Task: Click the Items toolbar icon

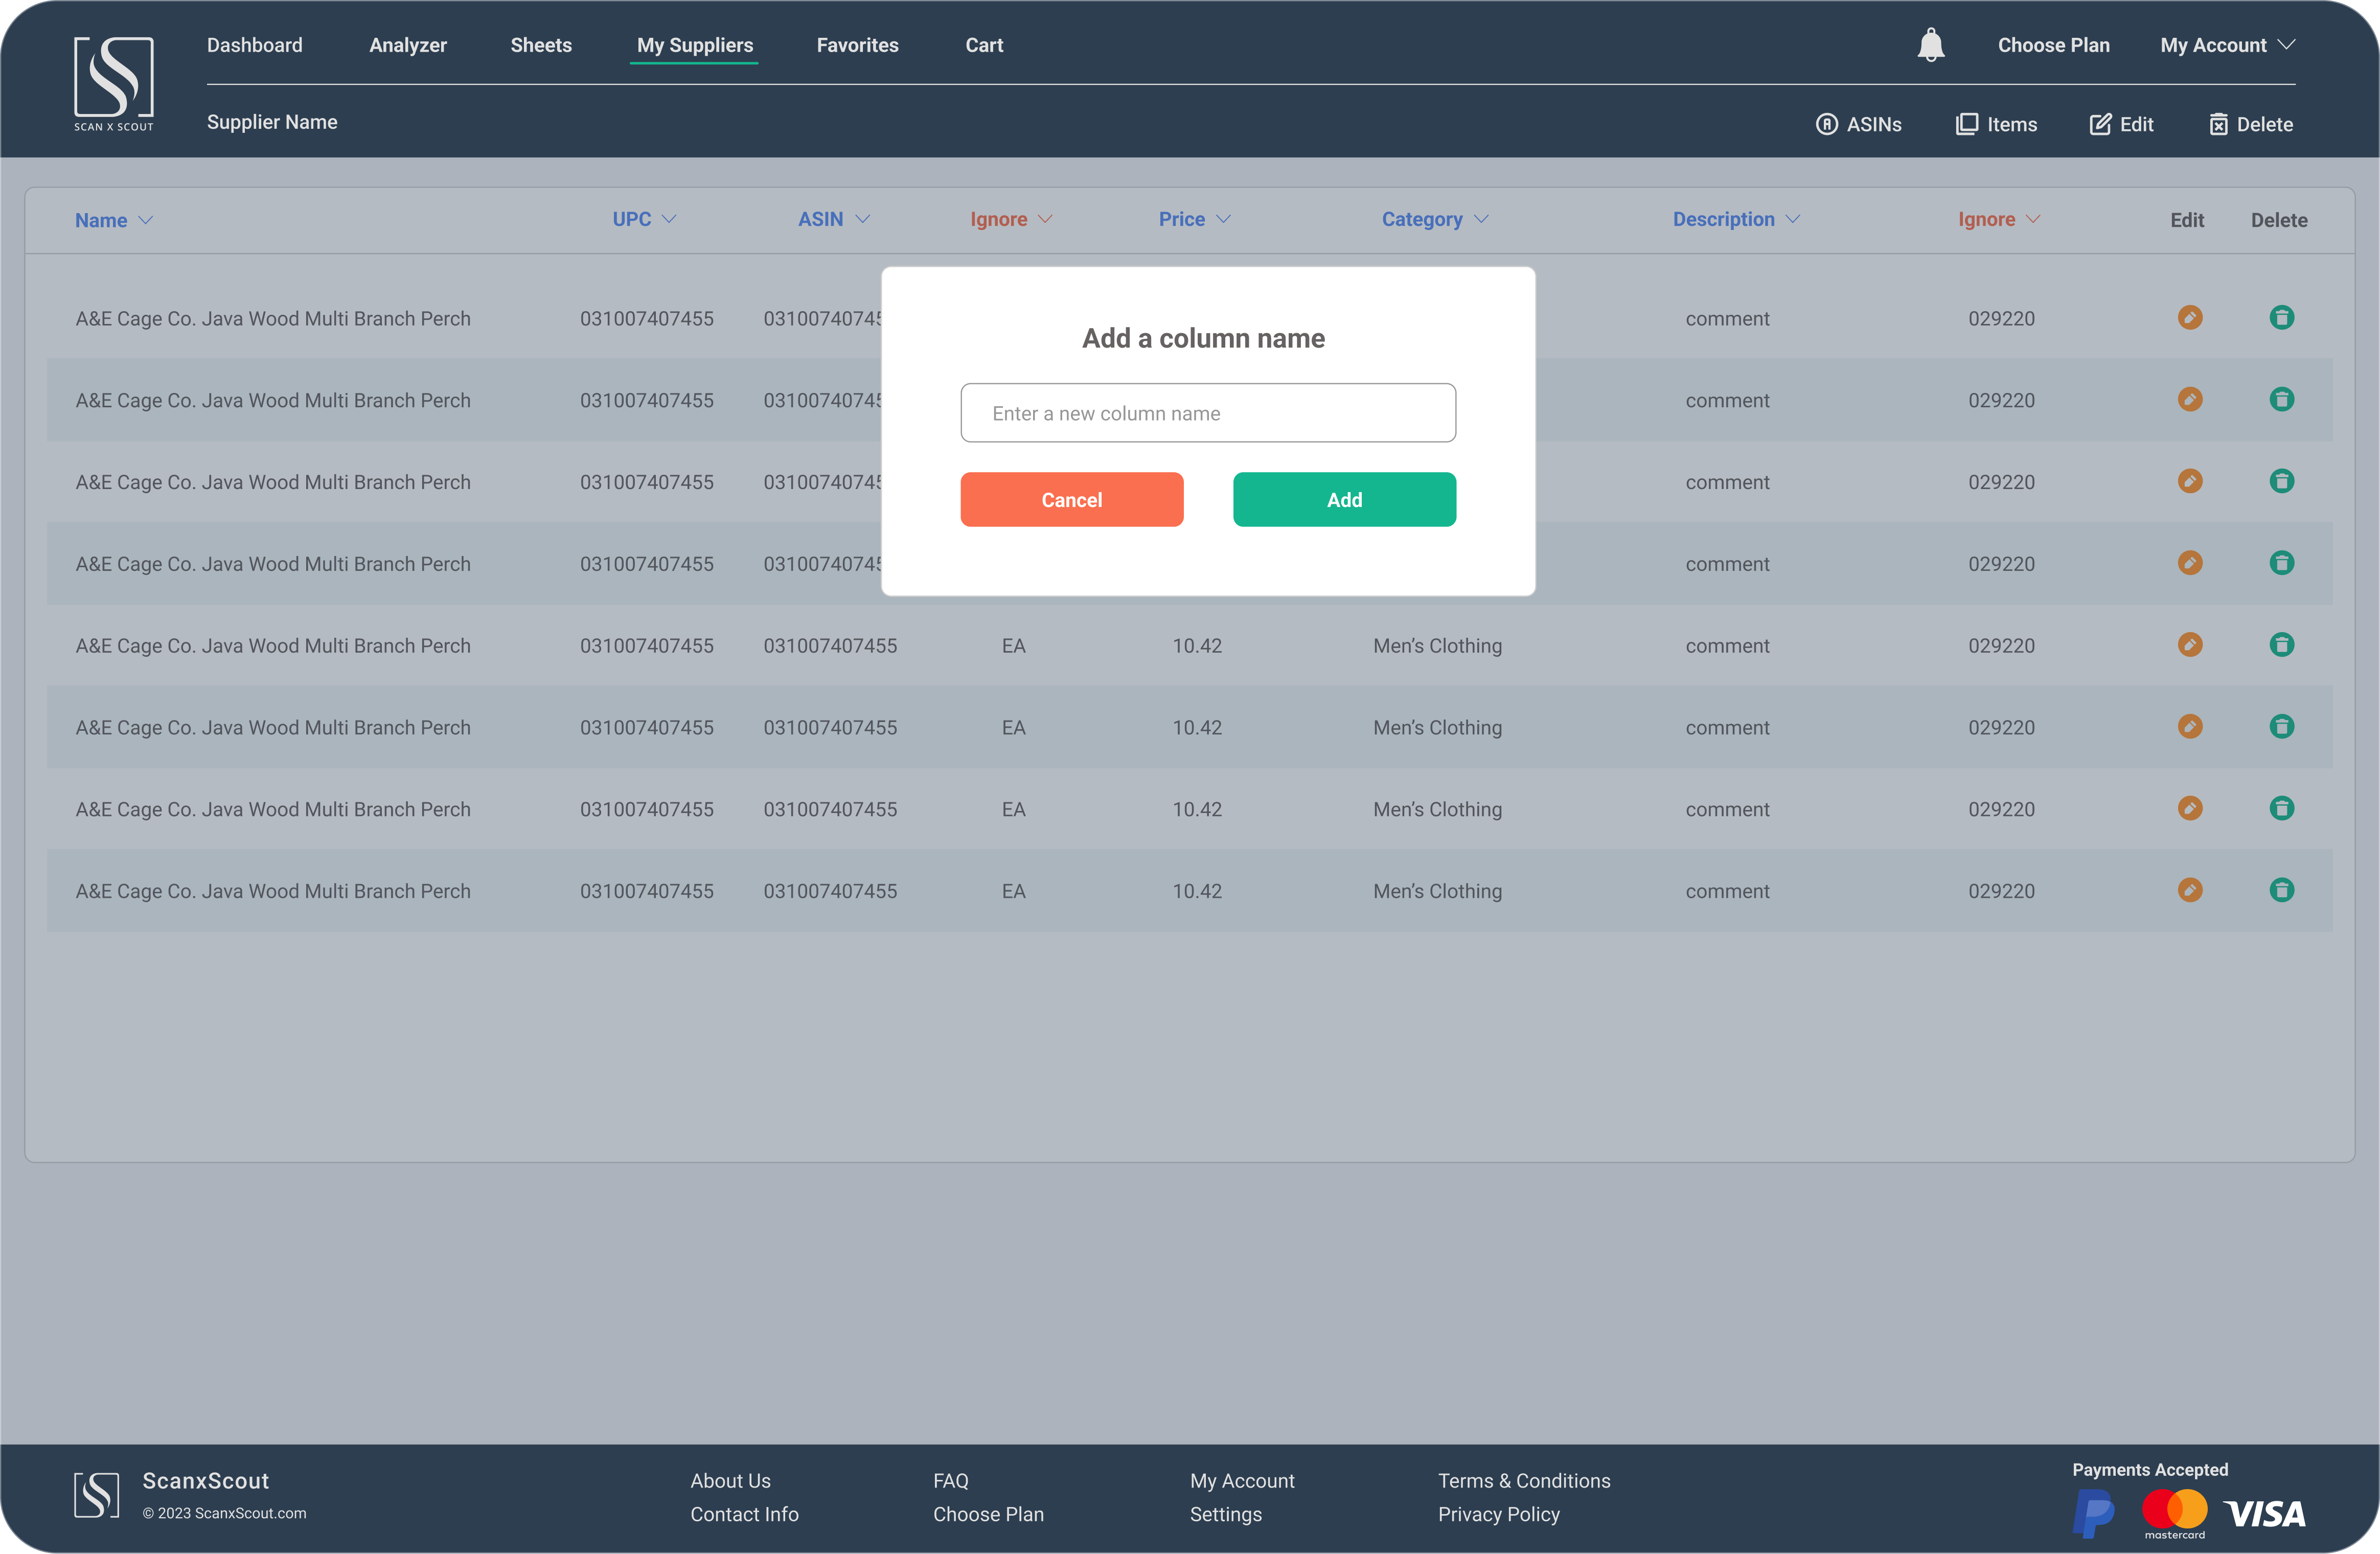Action: (1966, 124)
